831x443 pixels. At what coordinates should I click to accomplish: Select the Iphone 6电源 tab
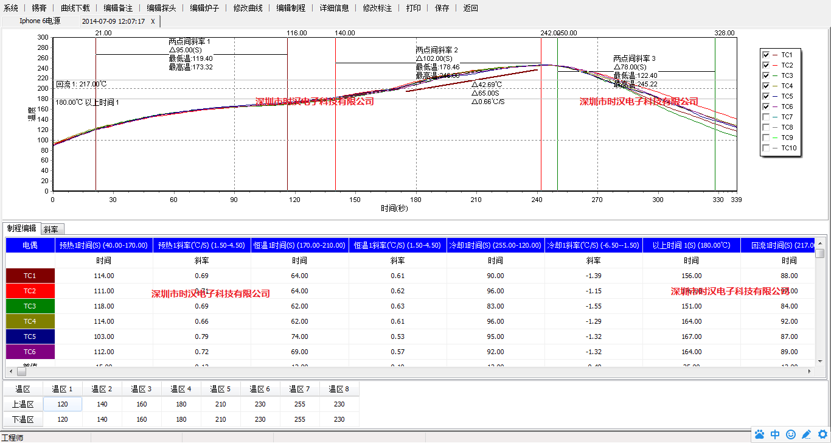pos(40,21)
